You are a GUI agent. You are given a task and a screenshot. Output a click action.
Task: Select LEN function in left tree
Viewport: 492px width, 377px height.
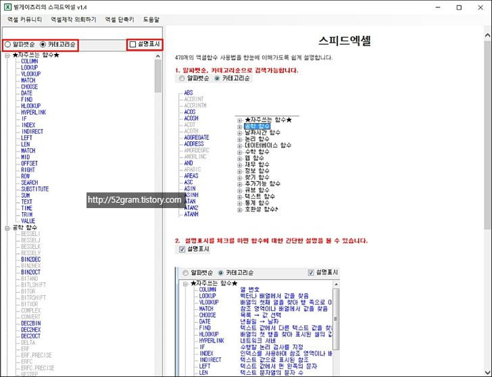[x=26, y=145]
